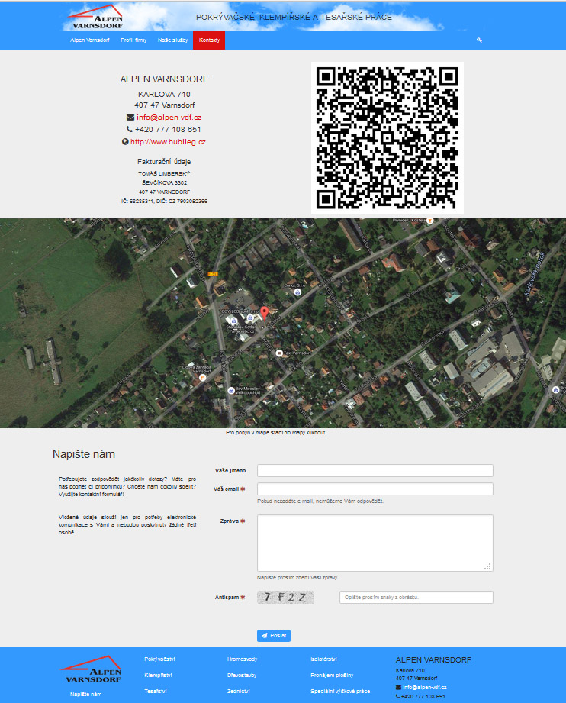Click the header slogan Pokrývačské, klempířské a tesařské práce
The image size is (566, 703).
pyautogui.click(x=294, y=17)
